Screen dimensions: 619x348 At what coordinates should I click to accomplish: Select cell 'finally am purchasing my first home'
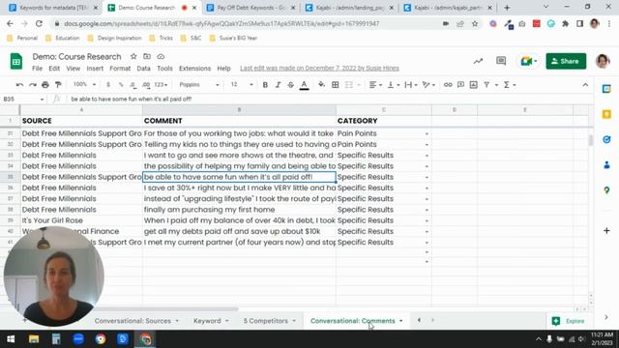click(x=239, y=210)
